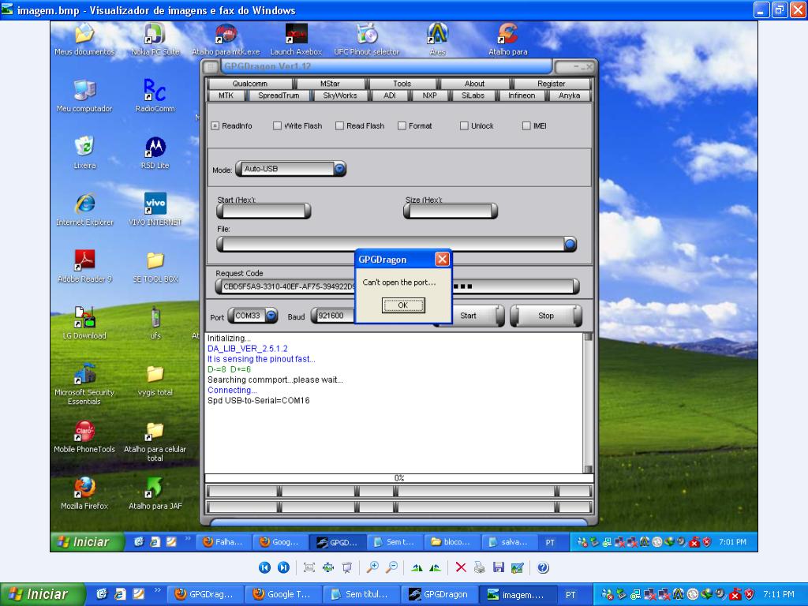Select the SpreadTrum tab

tap(279, 95)
